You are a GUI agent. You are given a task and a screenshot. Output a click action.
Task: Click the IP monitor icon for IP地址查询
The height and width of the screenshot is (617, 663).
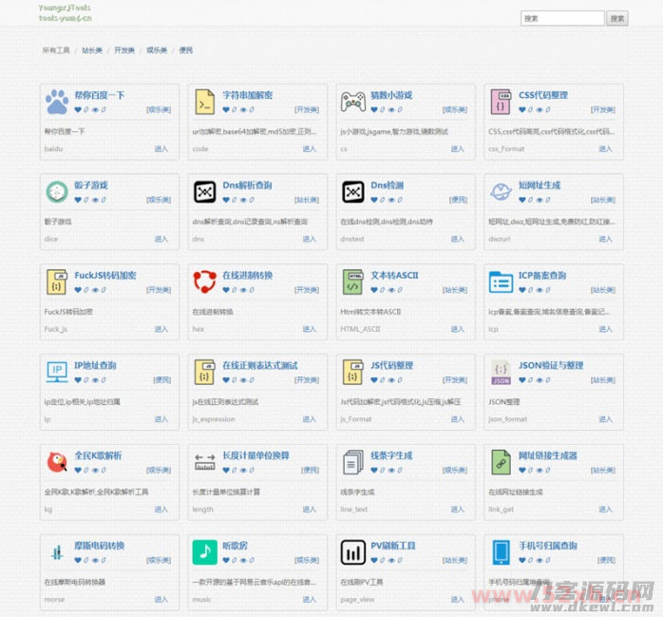click(57, 373)
